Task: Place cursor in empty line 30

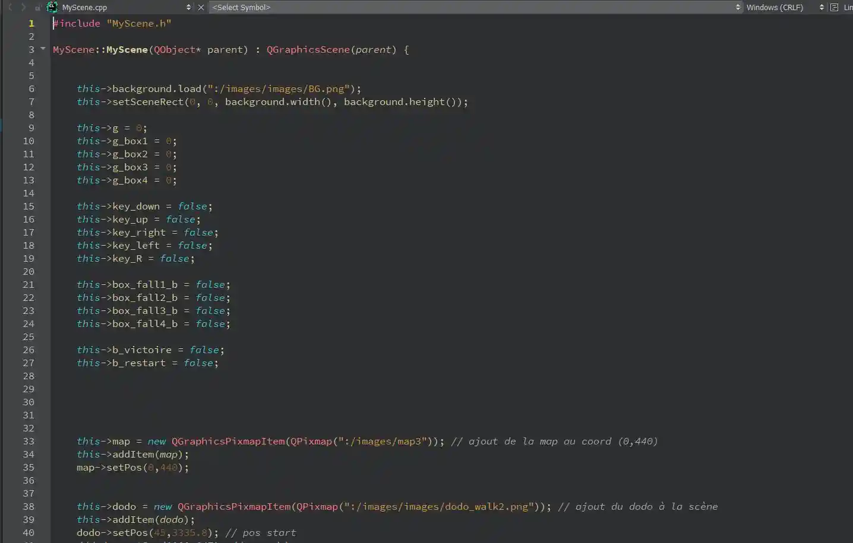Action: 238,402
